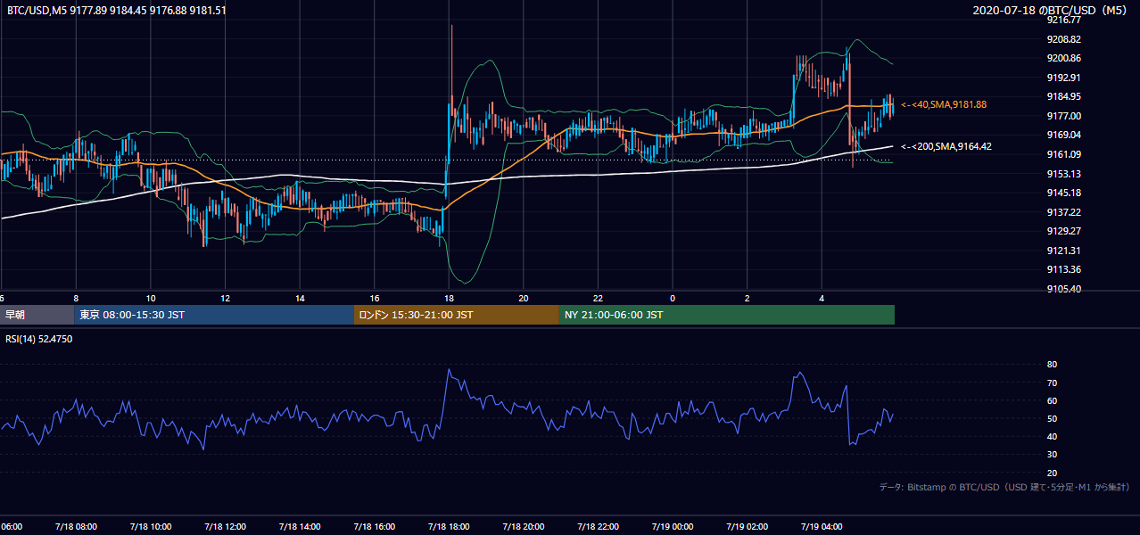
Task: Click the 7/18 16:00 date label
Action: pyautogui.click(x=374, y=527)
